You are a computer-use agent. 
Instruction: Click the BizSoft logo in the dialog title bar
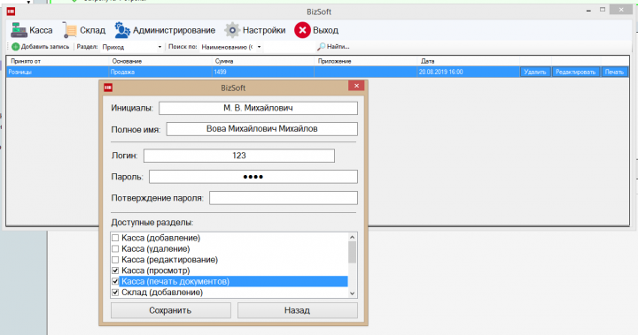pos(108,88)
